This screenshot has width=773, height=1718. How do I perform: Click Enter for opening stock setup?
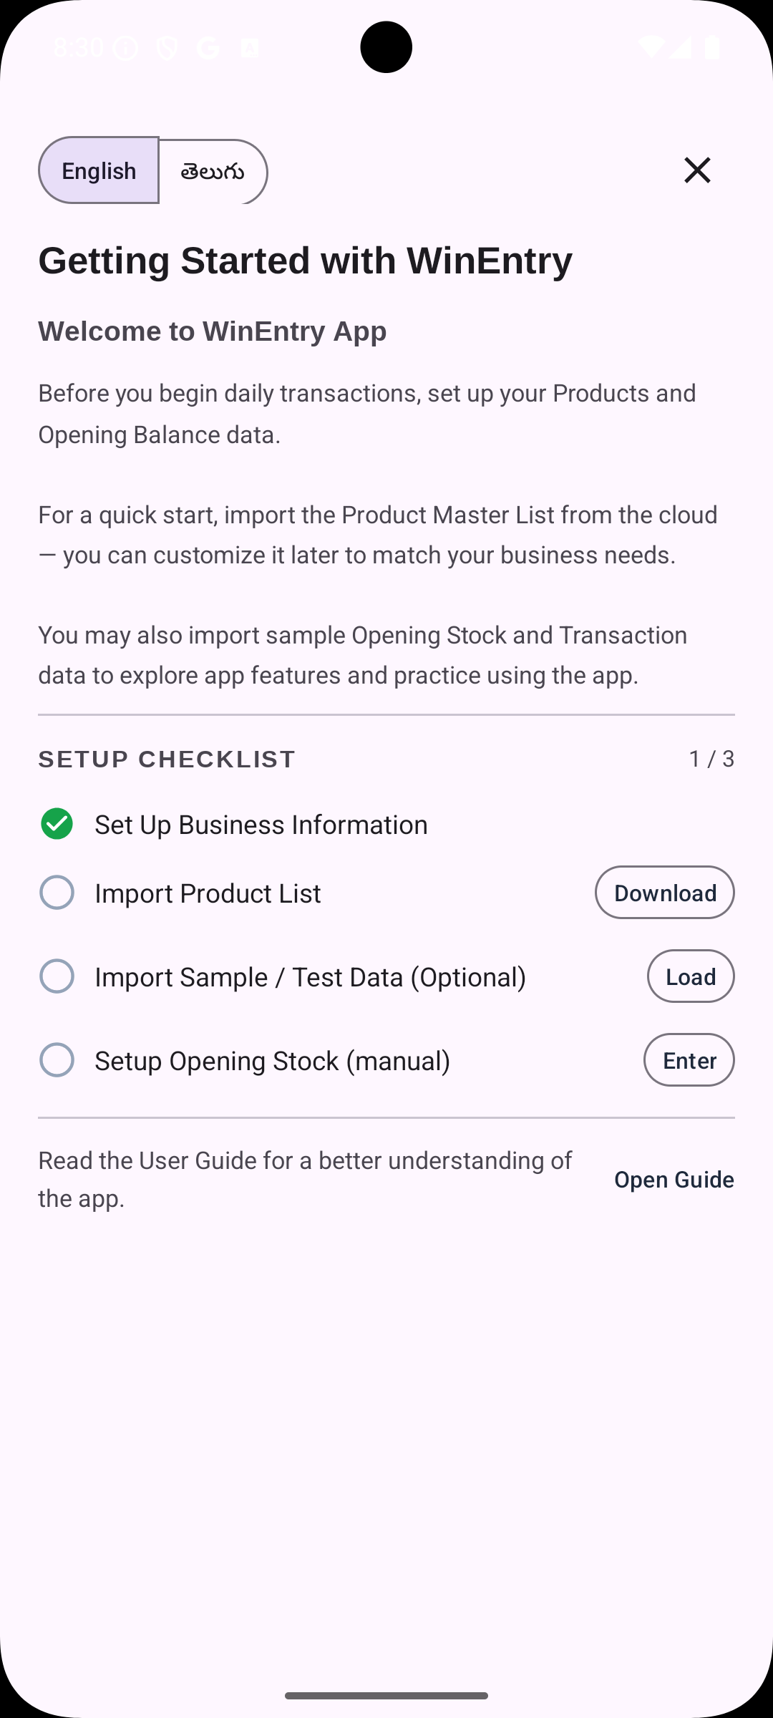(689, 1060)
